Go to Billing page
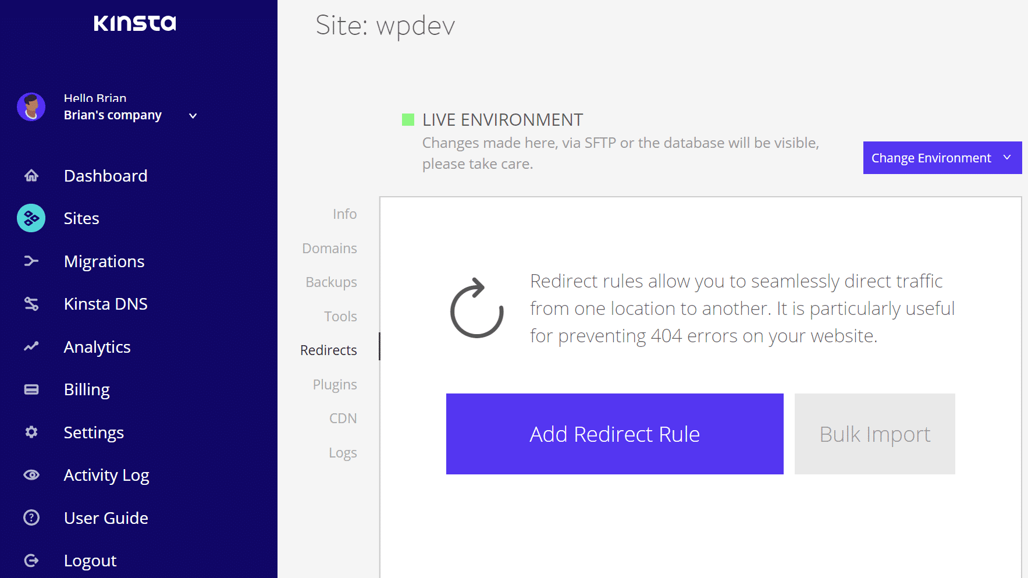This screenshot has height=578, width=1028. 87,389
